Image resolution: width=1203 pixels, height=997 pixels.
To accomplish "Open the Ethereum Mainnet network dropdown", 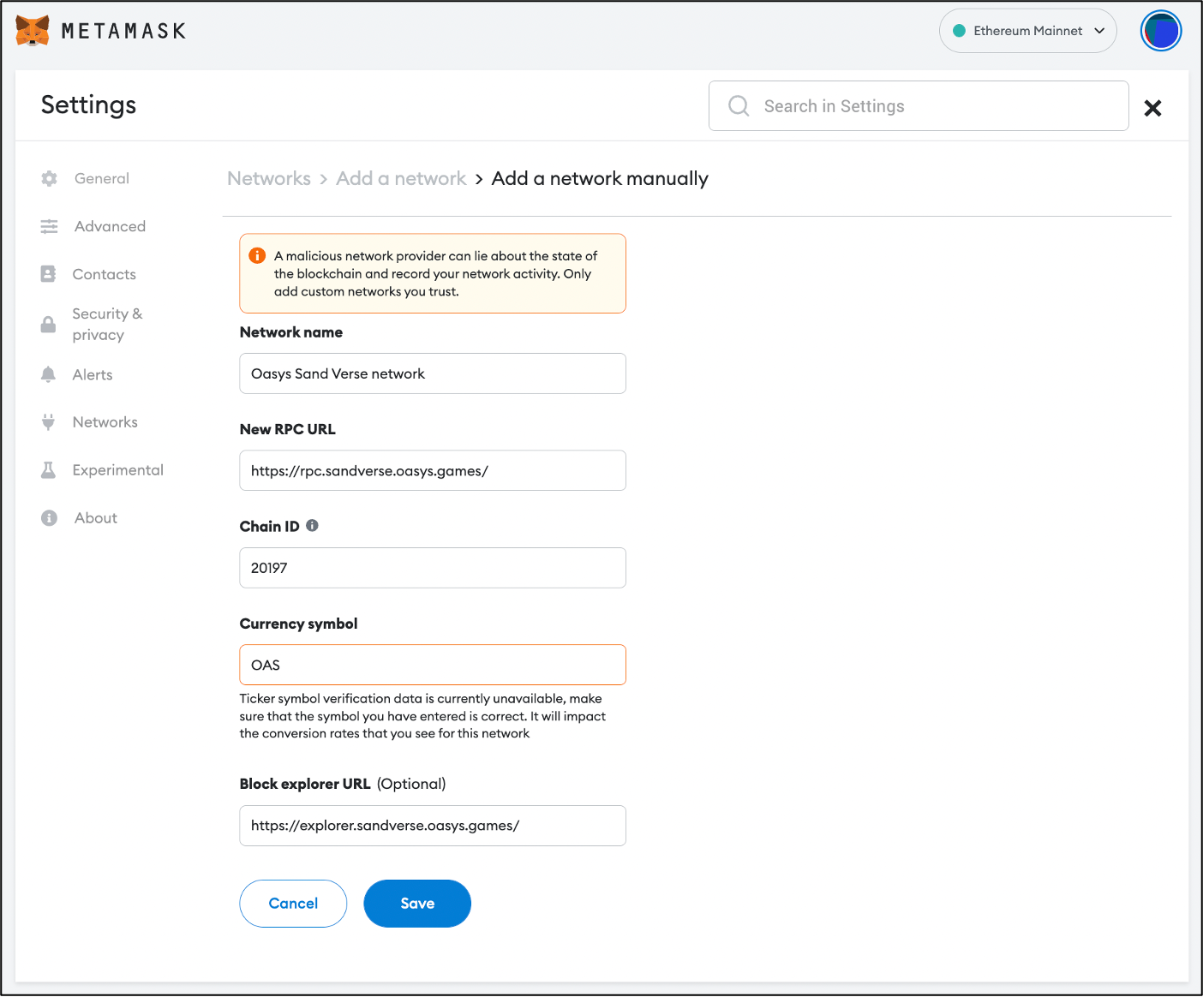I will pyautogui.click(x=1028, y=31).
